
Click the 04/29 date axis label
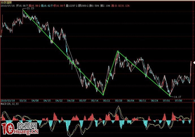71,101
